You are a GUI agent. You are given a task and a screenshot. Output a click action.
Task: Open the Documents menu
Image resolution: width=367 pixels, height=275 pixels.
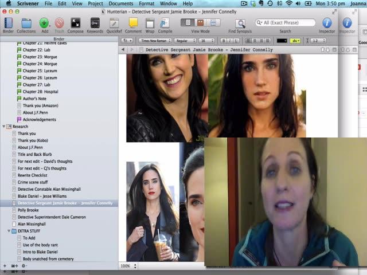pyautogui.click(x=121, y=3)
